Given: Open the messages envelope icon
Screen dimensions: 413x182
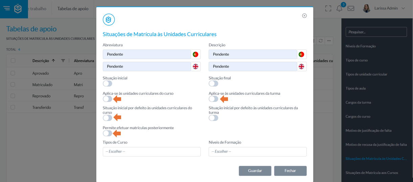Looking at the screenshot, I should pos(351,8).
